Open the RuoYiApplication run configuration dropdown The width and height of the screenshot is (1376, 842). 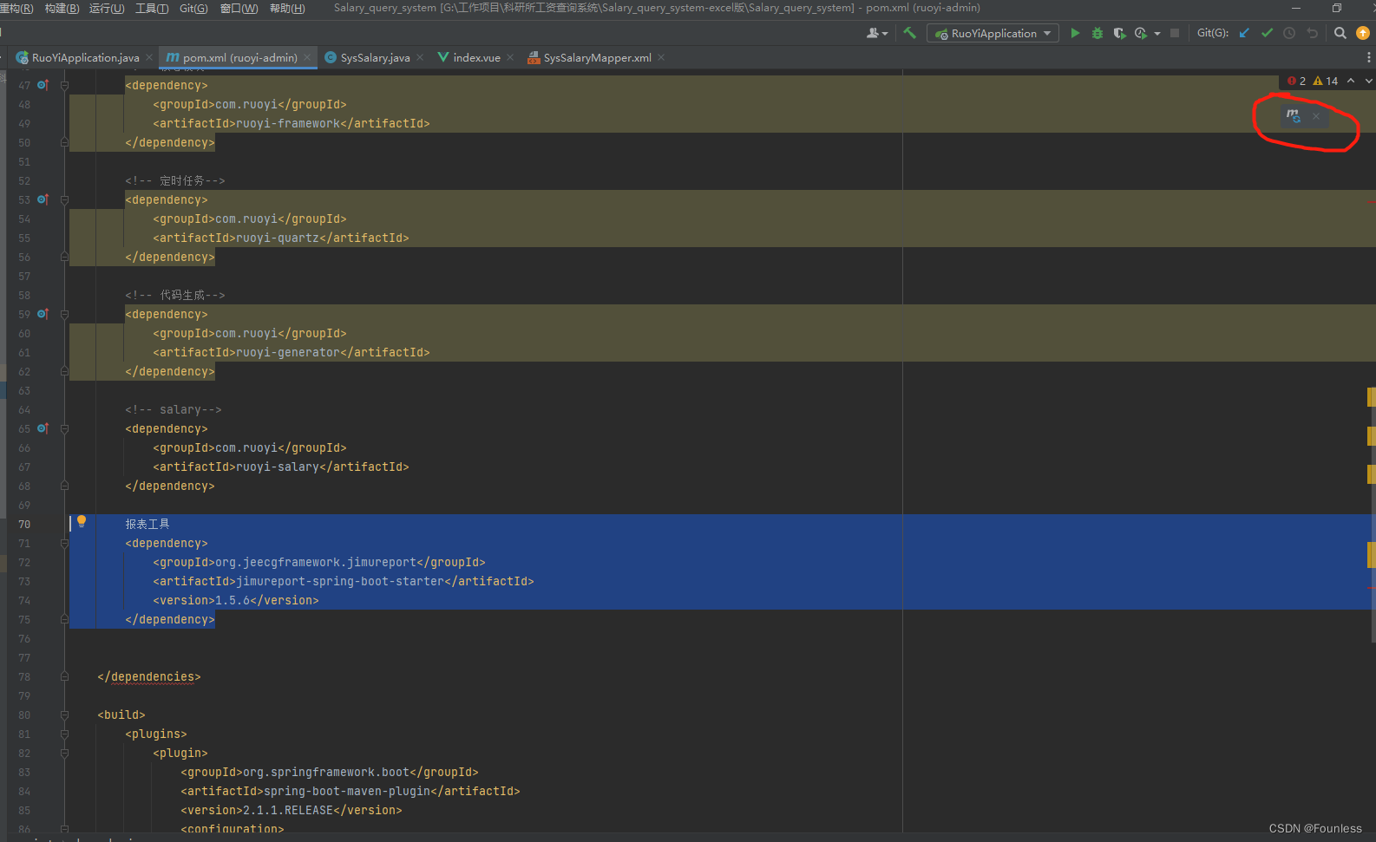pos(993,33)
